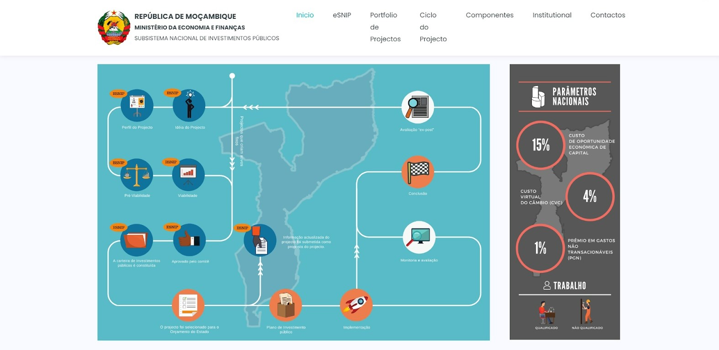This screenshot has height=350, width=719.
Task: Click the project proposal document icon
Action: (260, 240)
